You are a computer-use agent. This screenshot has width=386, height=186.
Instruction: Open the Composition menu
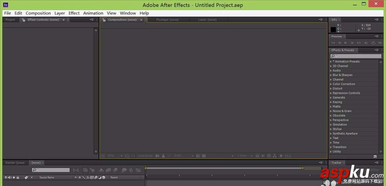tap(38, 13)
